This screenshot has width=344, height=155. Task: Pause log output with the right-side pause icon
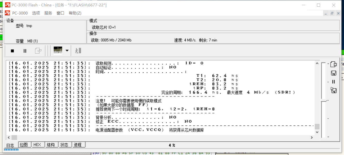(x=333, y=82)
